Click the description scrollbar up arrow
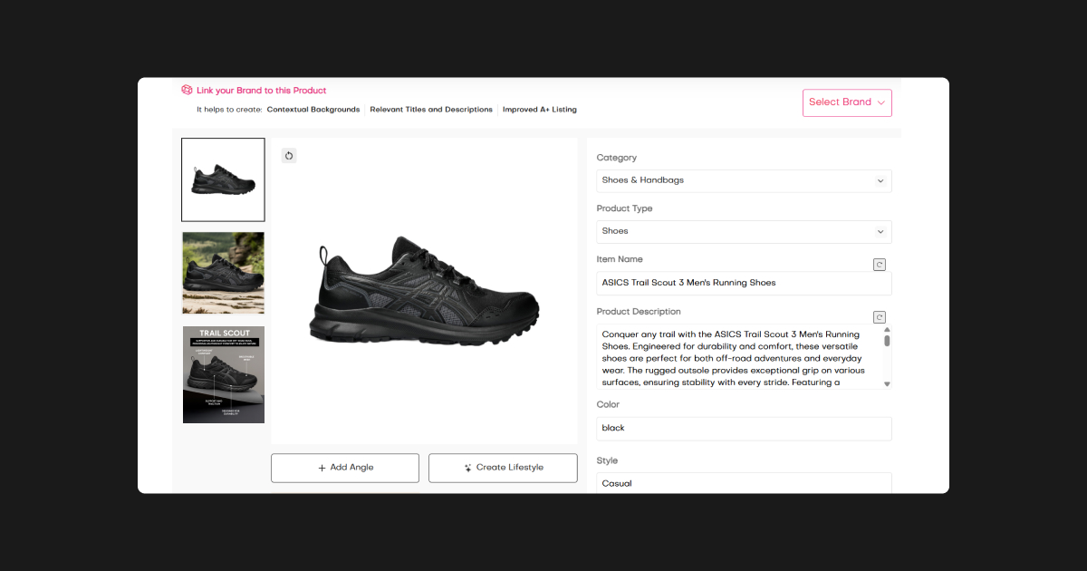1087x571 pixels. point(887,330)
